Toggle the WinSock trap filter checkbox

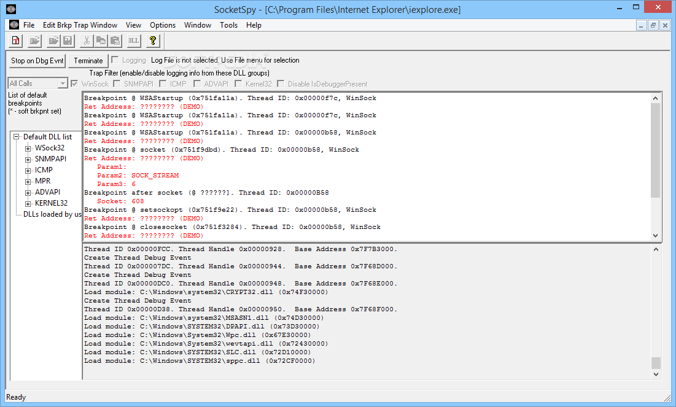point(75,83)
